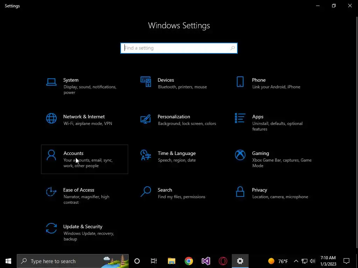The height and width of the screenshot is (268, 358).
Task: Click the Gaming Xbox icon
Action: coord(240,155)
